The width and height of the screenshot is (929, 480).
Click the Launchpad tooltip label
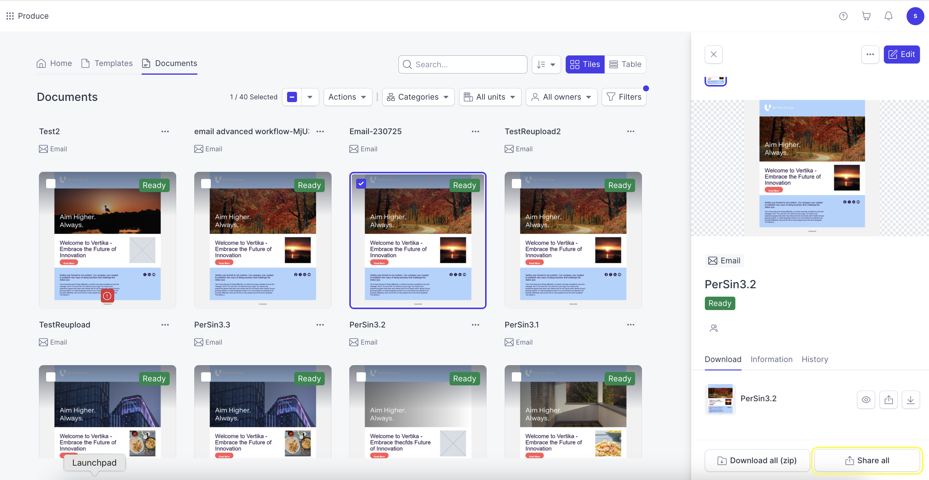click(94, 463)
